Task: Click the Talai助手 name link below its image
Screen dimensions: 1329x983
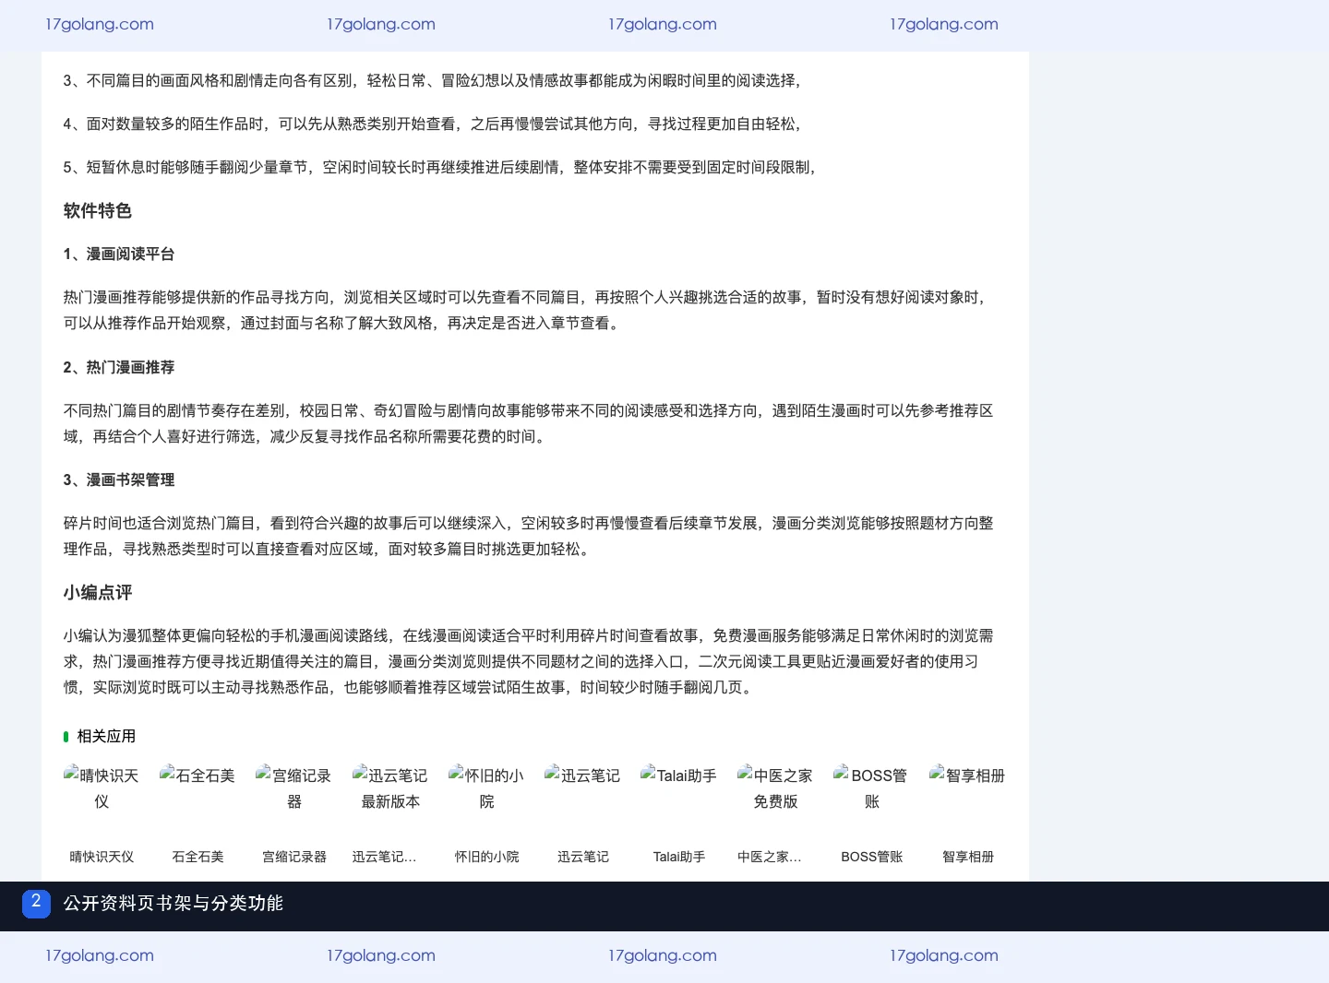Action: click(x=679, y=857)
